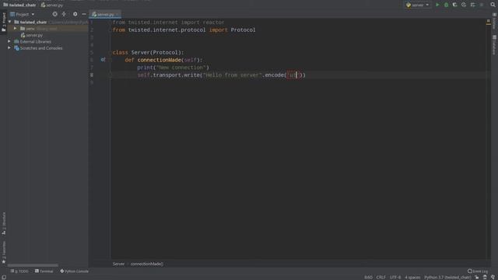Start debugging with the green bug icon

[x=446, y=5]
